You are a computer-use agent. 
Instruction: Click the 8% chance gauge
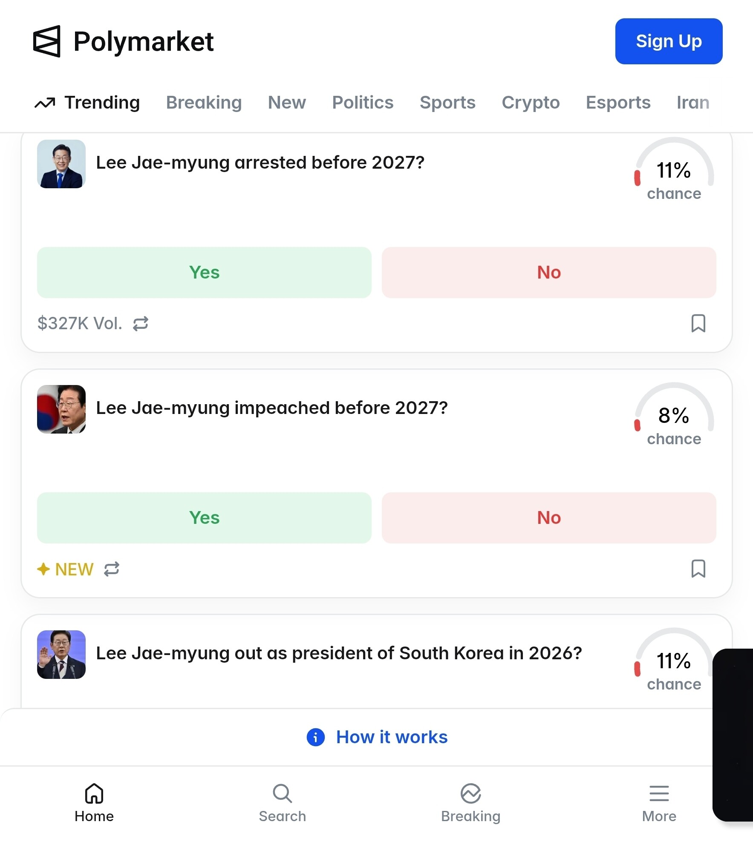674,414
